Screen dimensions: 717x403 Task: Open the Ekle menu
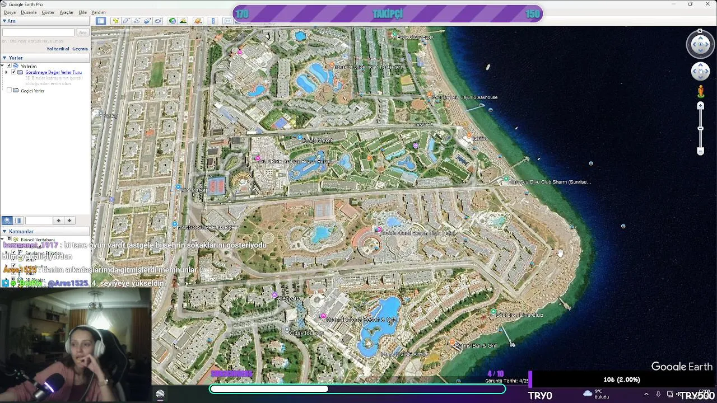tap(82, 12)
